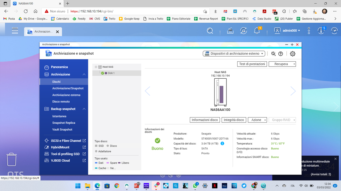
Task: Open the three-dots More menu in QTS bar
Action: (309, 31)
